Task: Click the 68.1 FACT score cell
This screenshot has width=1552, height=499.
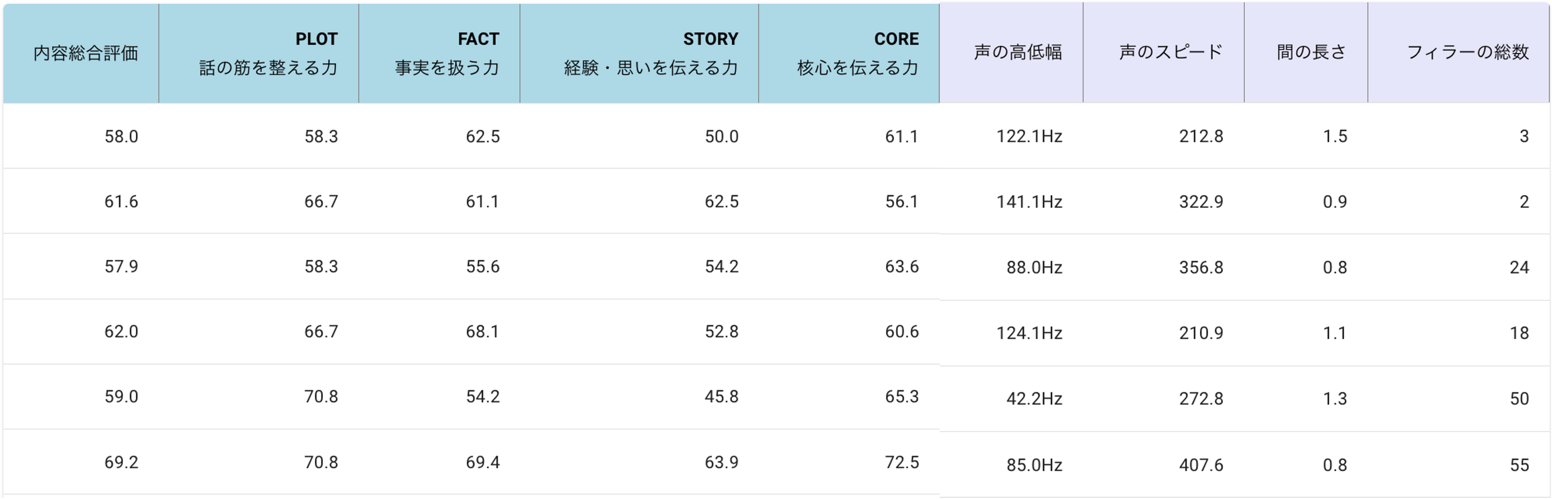Action: (x=482, y=332)
